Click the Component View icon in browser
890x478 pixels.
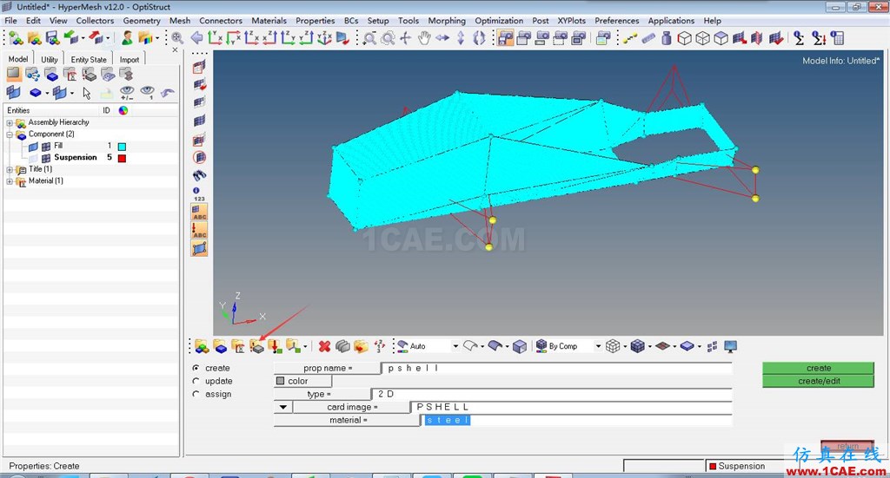click(51, 75)
